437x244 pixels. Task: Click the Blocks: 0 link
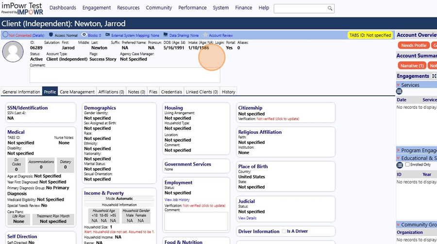click(95, 35)
